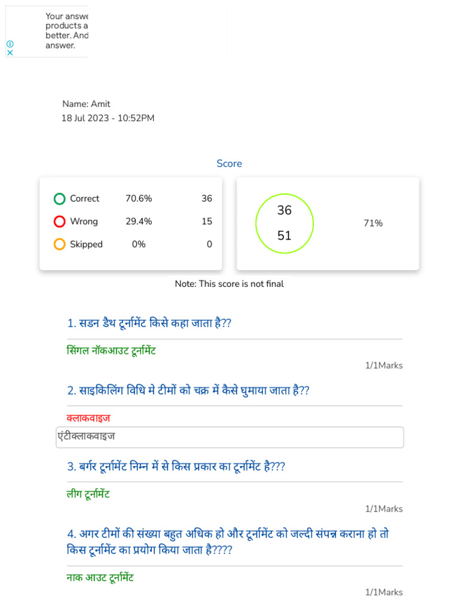Select the wrong answer क्लाकवाइज in red
Viewport: 459px width, 612px height.
pos(88,418)
